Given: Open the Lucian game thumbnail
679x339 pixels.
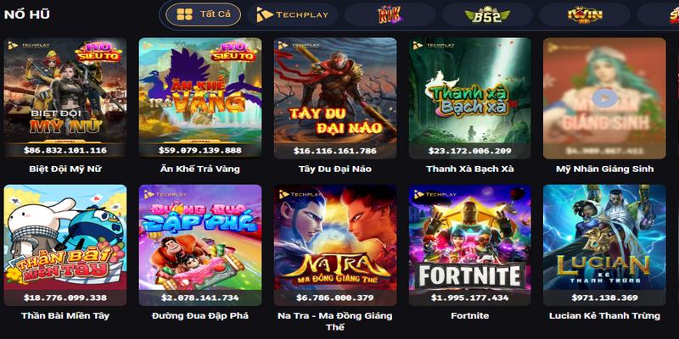Looking at the screenshot, I should pos(604,245).
